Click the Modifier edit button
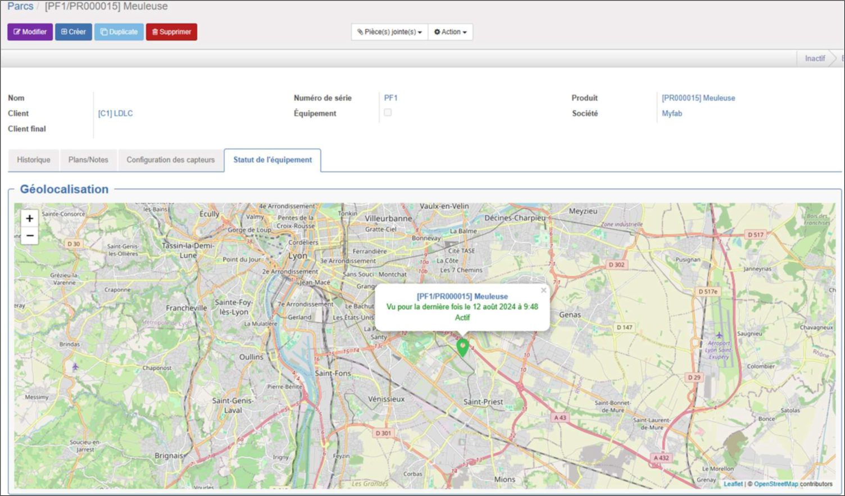Viewport: 845px width, 496px height. (x=30, y=32)
